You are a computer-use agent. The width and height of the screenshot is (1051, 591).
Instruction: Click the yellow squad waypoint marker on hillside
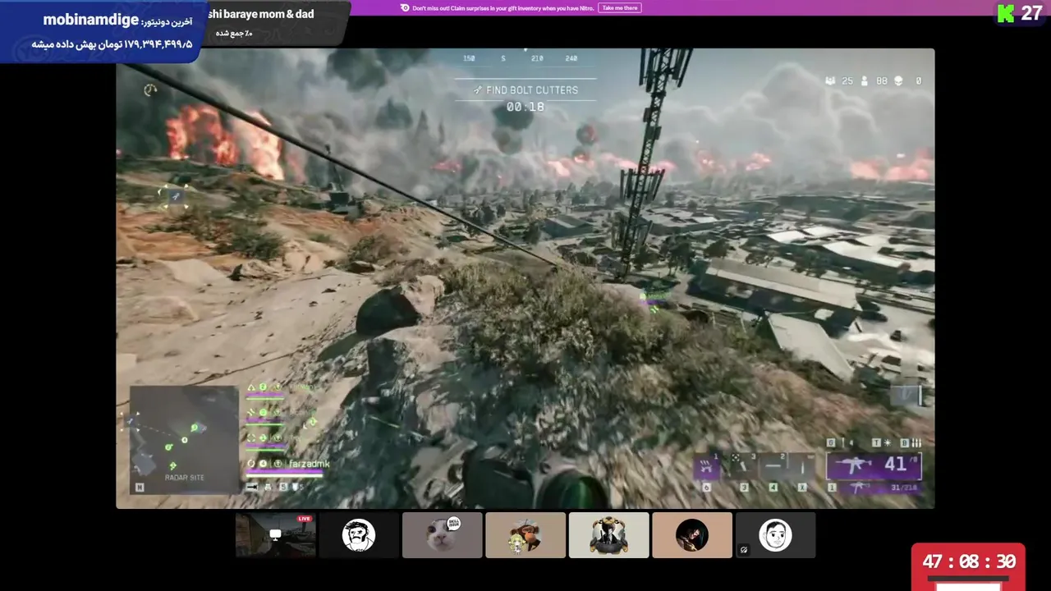(175, 195)
